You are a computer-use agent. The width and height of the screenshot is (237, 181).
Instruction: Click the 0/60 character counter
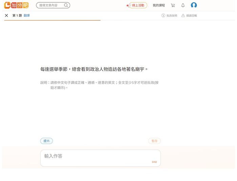coord(154,162)
